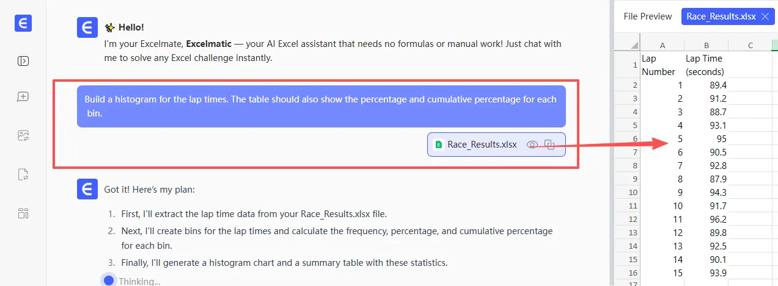Click the Excelmatic logo in the sidebar
Image resolution: width=778 pixels, height=286 pixels.
(23, 24)
